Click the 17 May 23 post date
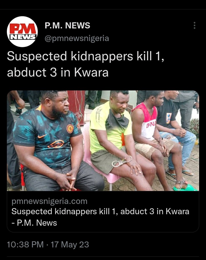Screen dimensions: 206x260 pyautogui.click(x=70, y=245)
